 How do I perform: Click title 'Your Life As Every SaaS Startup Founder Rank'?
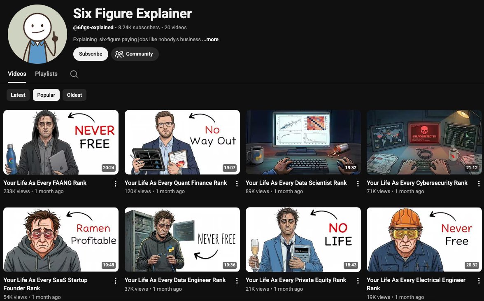coord(45,284)
